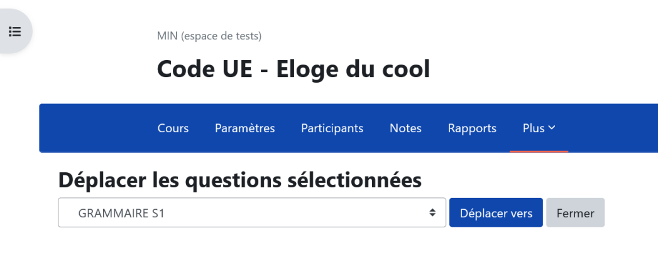Click the empty area below the category selector
The image size is (658, 270).
[251, 251]
